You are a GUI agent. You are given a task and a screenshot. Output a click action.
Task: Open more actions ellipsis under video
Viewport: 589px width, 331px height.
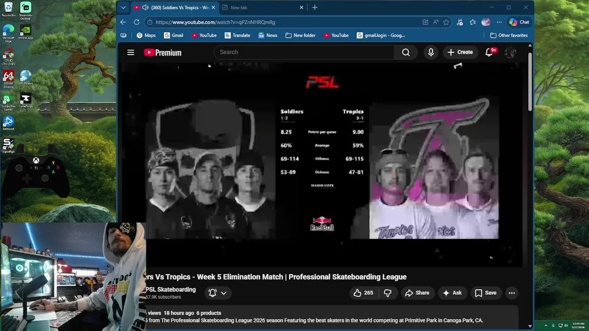pyautogui.click(x=512, y=293)
